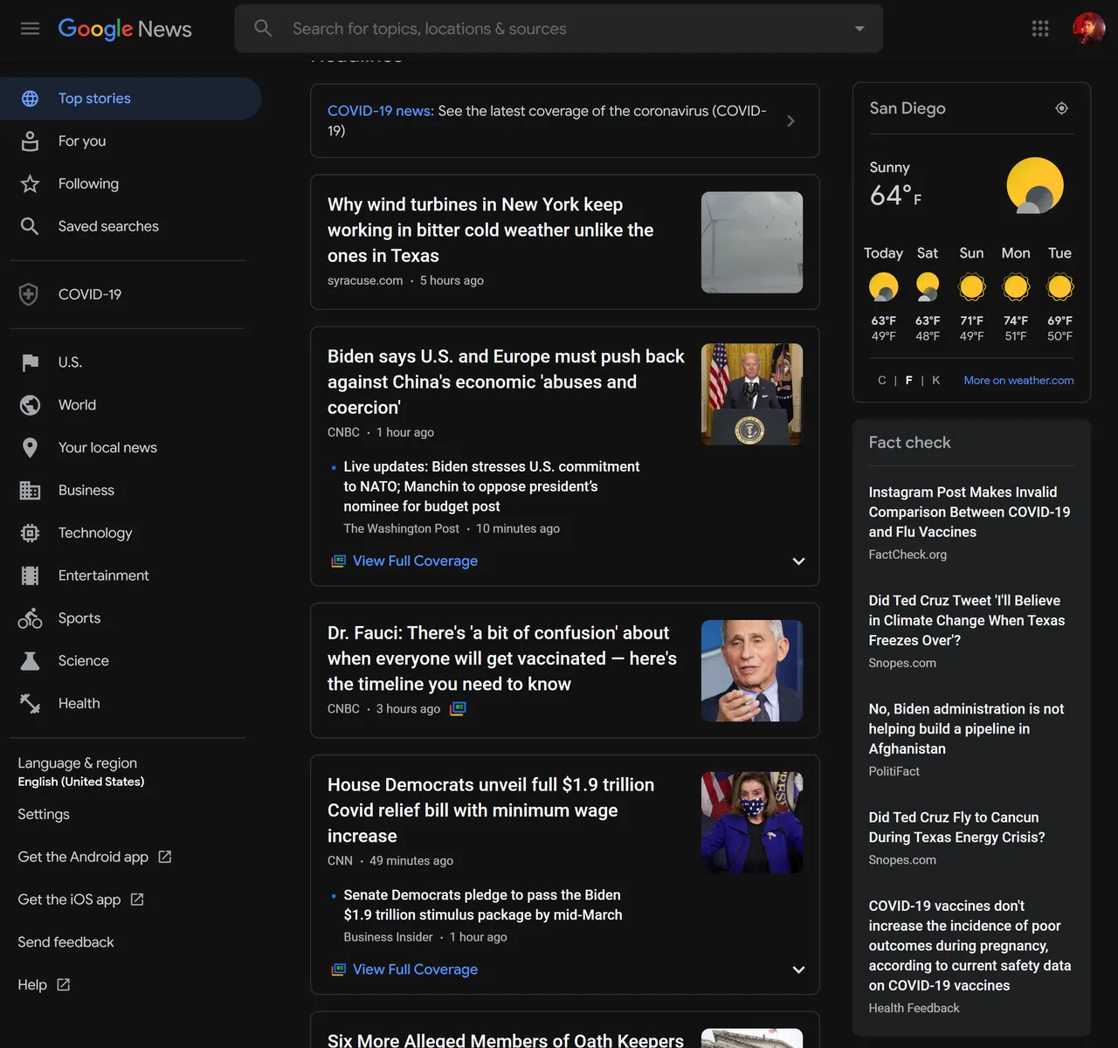Open the account profile avatar
The height and width of the screenshot is (1048, 1118).
(1088, 28)
